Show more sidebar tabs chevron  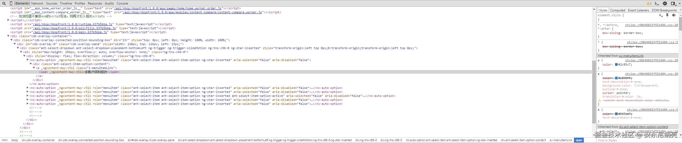click(680, 10)
